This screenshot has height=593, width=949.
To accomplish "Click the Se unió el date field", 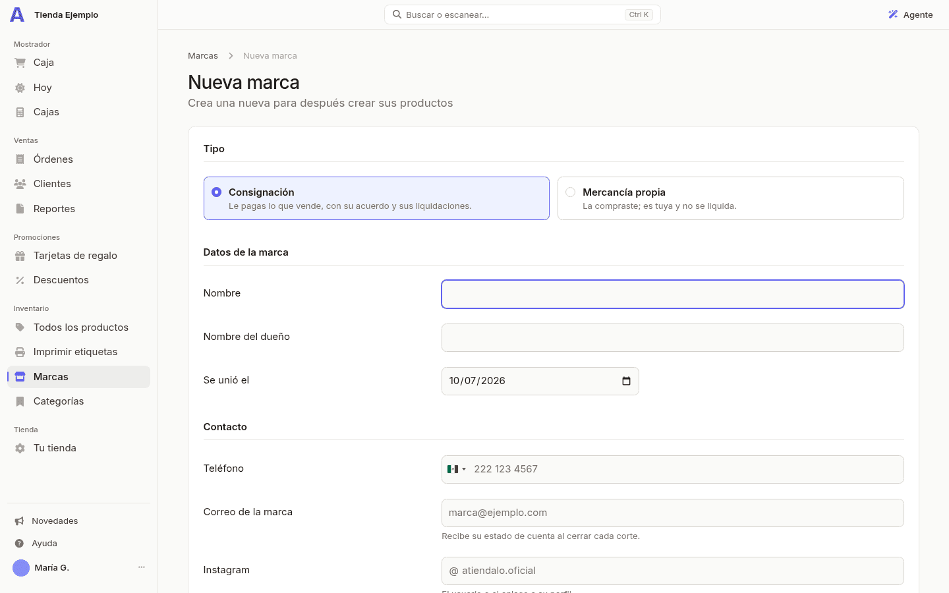I will [540, 381].
